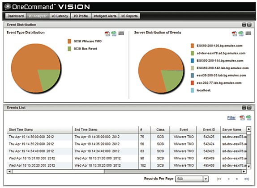
Task: Click the ESXi50-200-144 blue legend swatch
Action: pyautogui.click(x=192, y=60)
